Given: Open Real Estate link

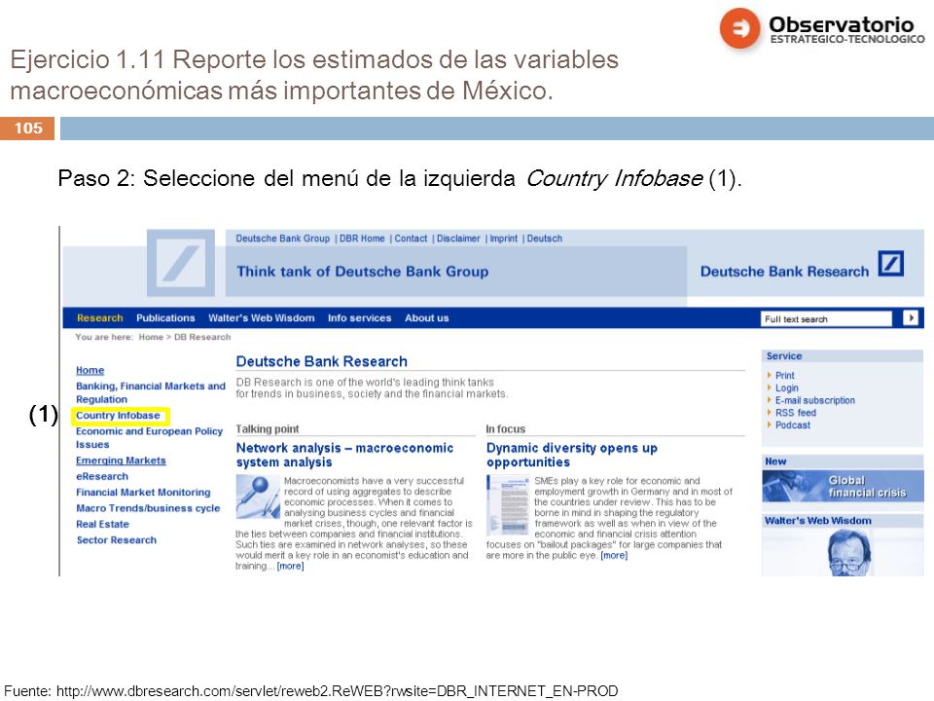Looking at the screenshot, I should coord(102,524).
